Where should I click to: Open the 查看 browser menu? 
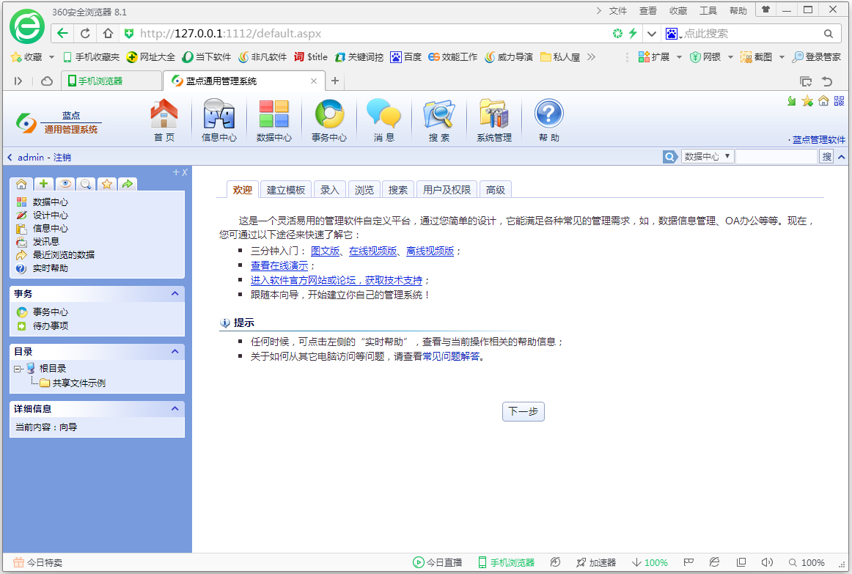[647, 11]
